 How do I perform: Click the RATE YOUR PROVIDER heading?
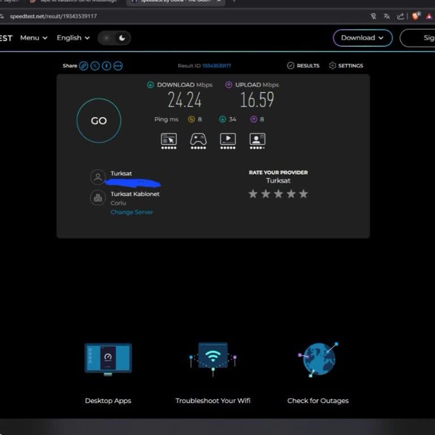(x=278, y=173)
